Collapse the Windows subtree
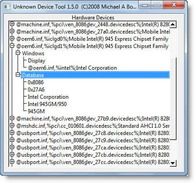Screen dimensions: 195x183 point(18,53)
